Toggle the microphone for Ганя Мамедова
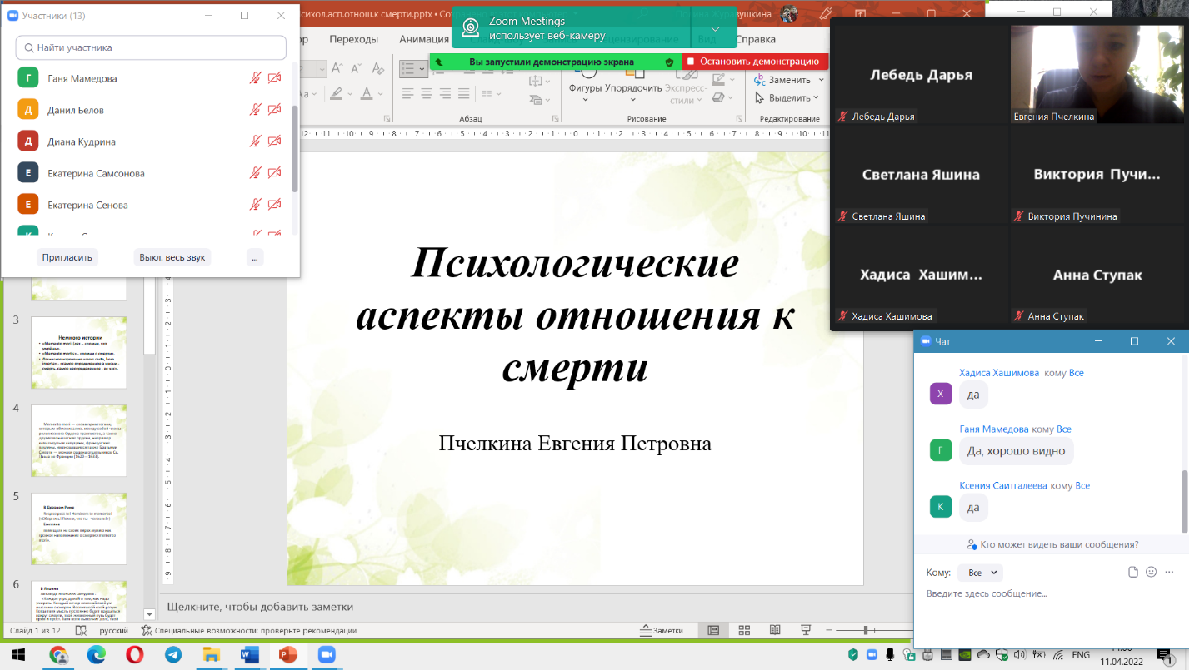Screen dimensions: 1189x670 pyautogui.click(x=256, y=78)
